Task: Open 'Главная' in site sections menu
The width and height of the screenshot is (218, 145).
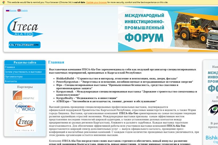Action: point(25,67)
